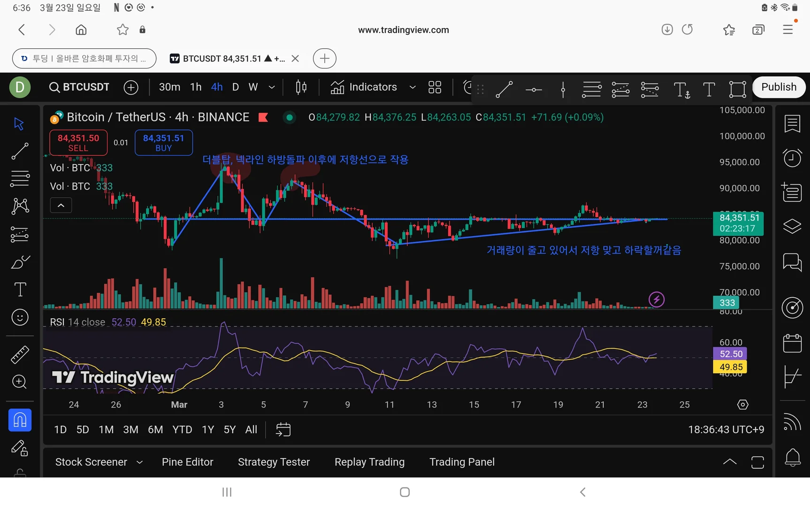Collapse the indicator legend arrow
810x507 pixels.
point(61,205)
